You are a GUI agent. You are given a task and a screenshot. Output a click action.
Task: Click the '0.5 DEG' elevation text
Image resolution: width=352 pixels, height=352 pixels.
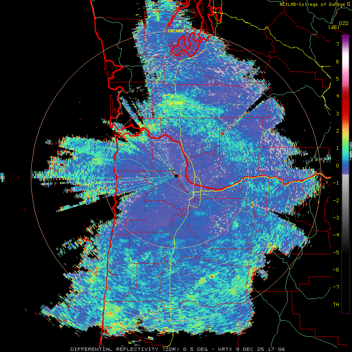pyautogui.click(x=196, y=349)
